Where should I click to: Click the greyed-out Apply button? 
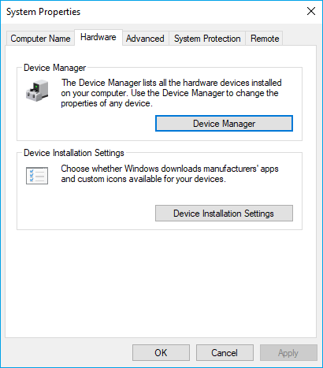pyautogui.click(x=288, y=353)
